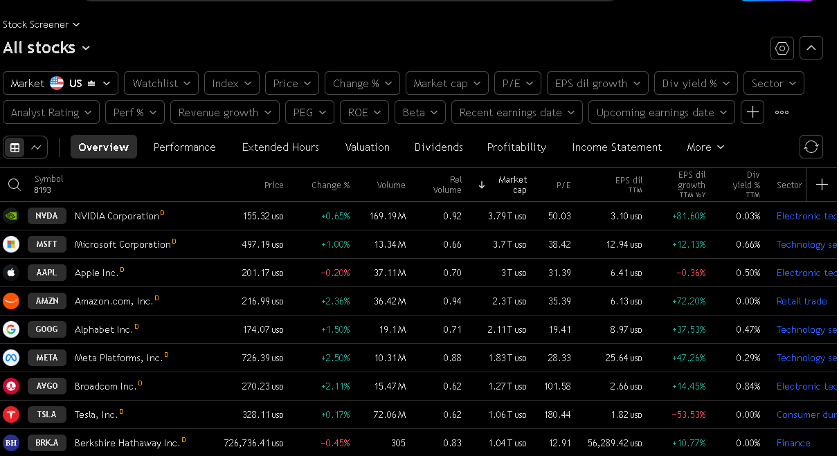Switch to the Income Statement tab
Viewport: 839px width, 456px height.
coord(617,147)
